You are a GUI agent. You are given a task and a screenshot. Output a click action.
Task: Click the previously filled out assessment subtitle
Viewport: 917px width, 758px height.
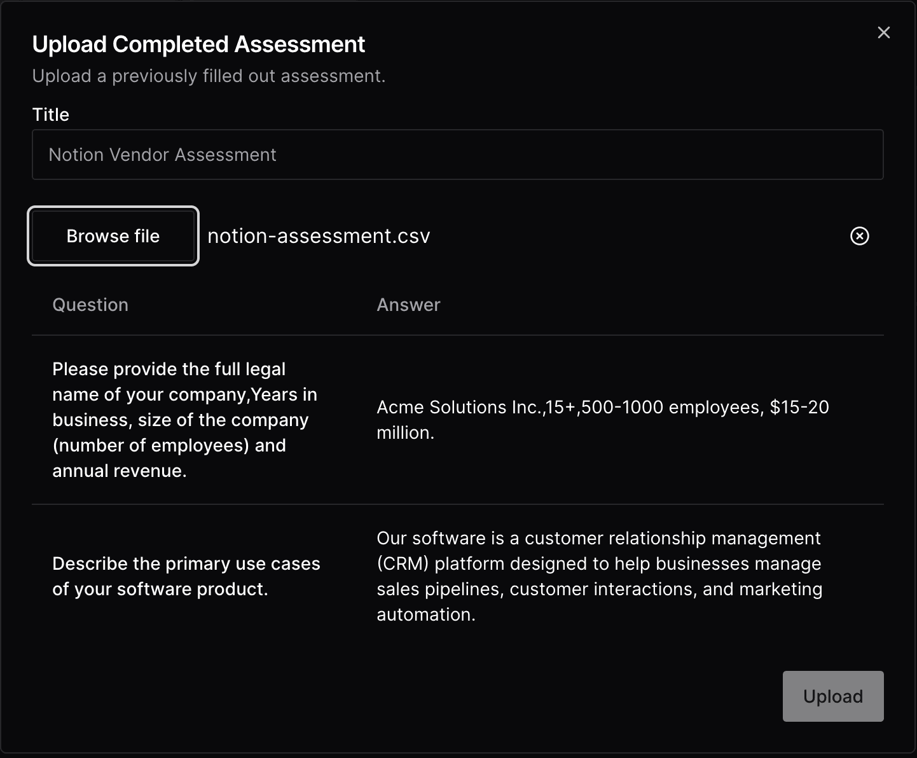tap(209, 76)
